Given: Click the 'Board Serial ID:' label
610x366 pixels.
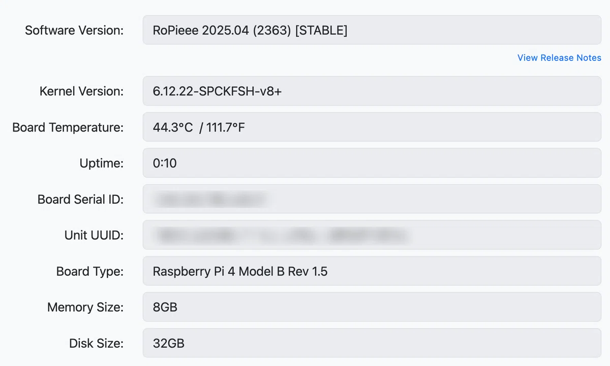Looking at the screenshot, I should click(80, 199).
